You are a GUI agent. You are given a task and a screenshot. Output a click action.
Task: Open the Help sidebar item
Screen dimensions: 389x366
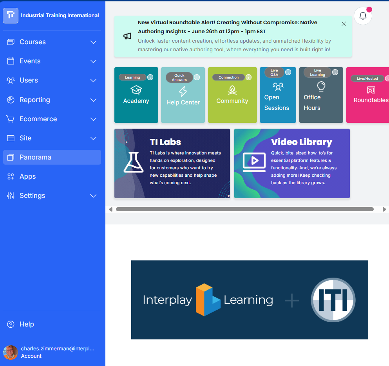pos(52,324)
